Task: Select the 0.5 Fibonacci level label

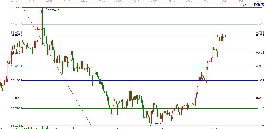Action: (x=258, y=67)
